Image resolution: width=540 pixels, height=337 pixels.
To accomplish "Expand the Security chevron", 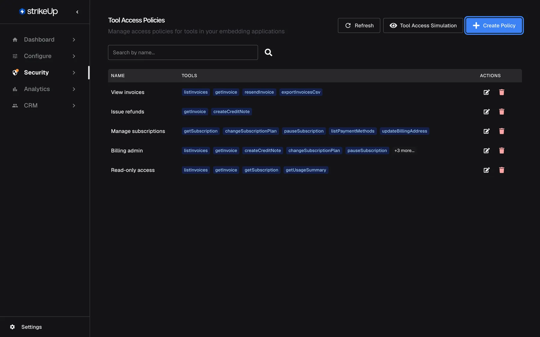I will pyautogui.click(x=74, y=72).
